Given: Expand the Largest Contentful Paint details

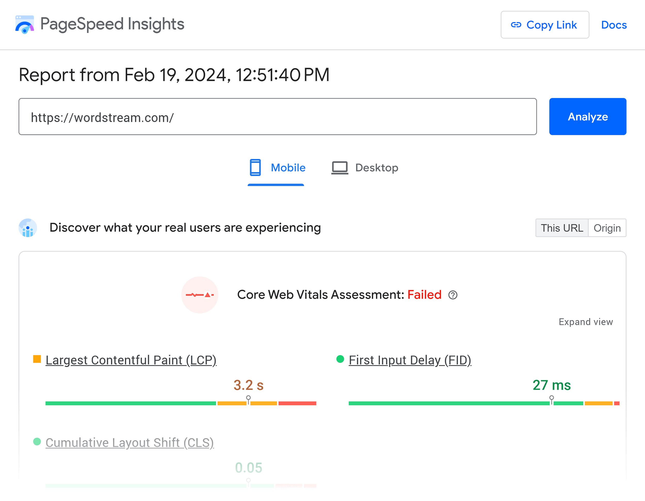Looking at the screenshot, I should (131, 360).
